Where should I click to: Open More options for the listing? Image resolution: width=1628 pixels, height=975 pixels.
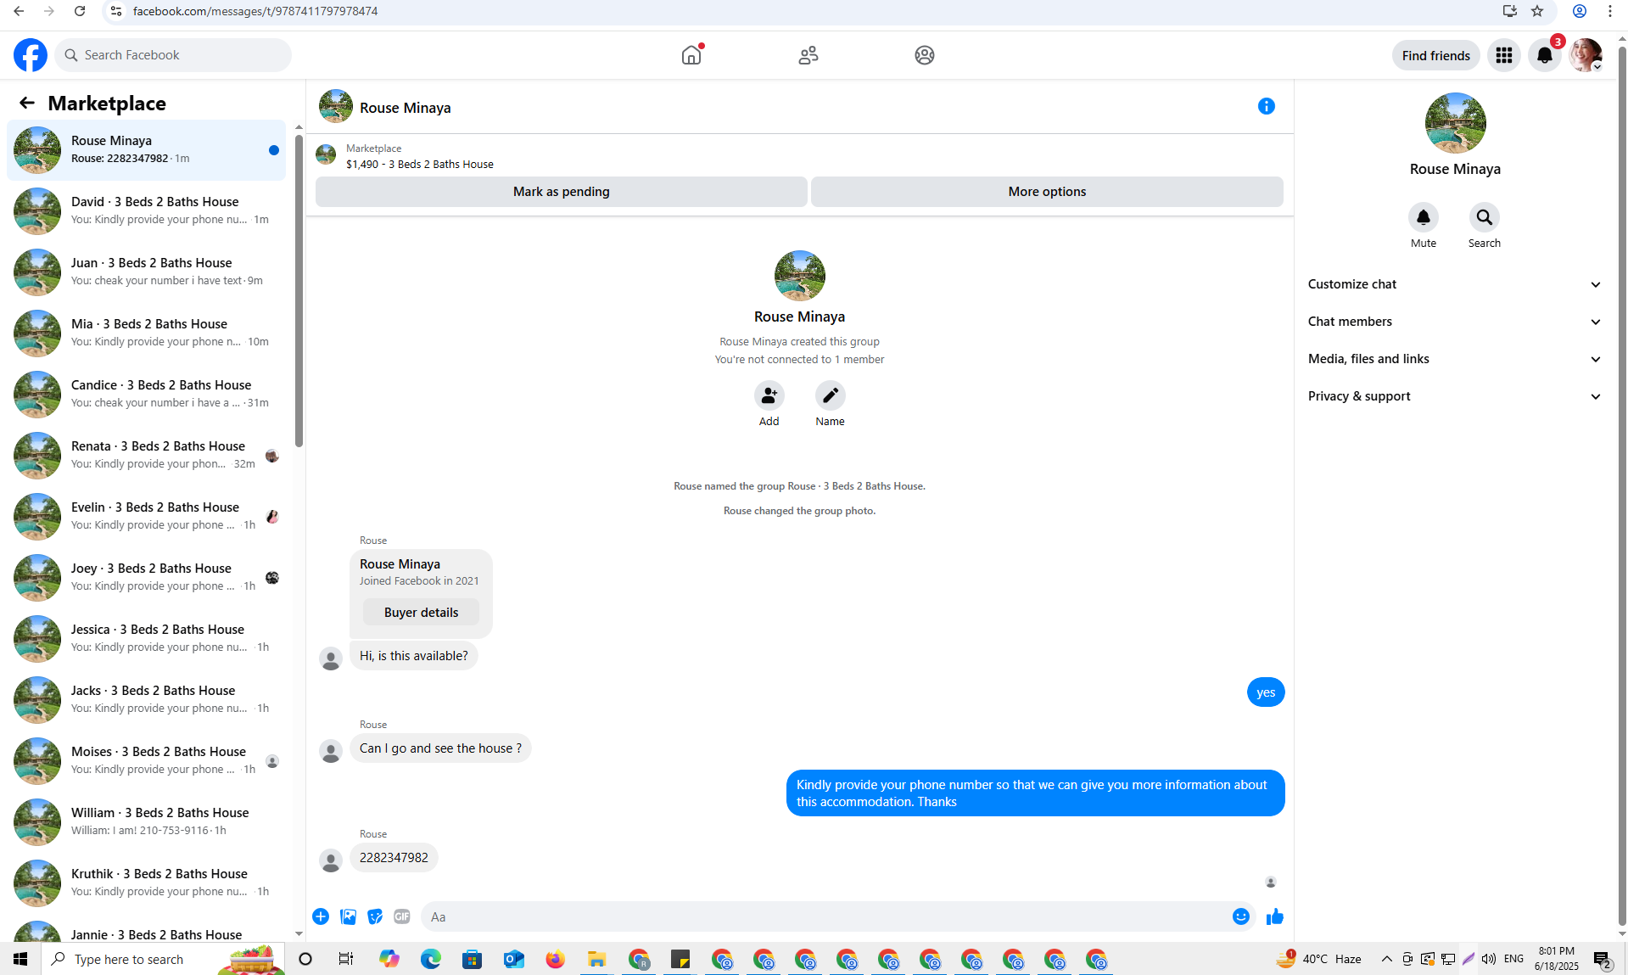tap(1047, 192)
